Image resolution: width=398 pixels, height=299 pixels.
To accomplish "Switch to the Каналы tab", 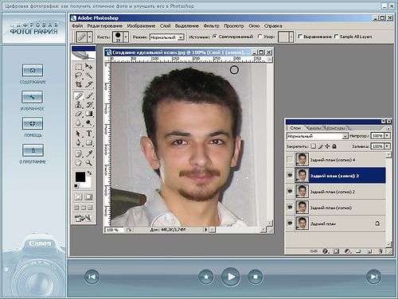I will click(314, 128).
